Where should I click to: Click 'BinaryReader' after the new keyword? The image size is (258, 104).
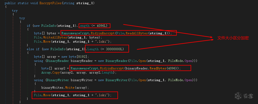coord(116,61)
